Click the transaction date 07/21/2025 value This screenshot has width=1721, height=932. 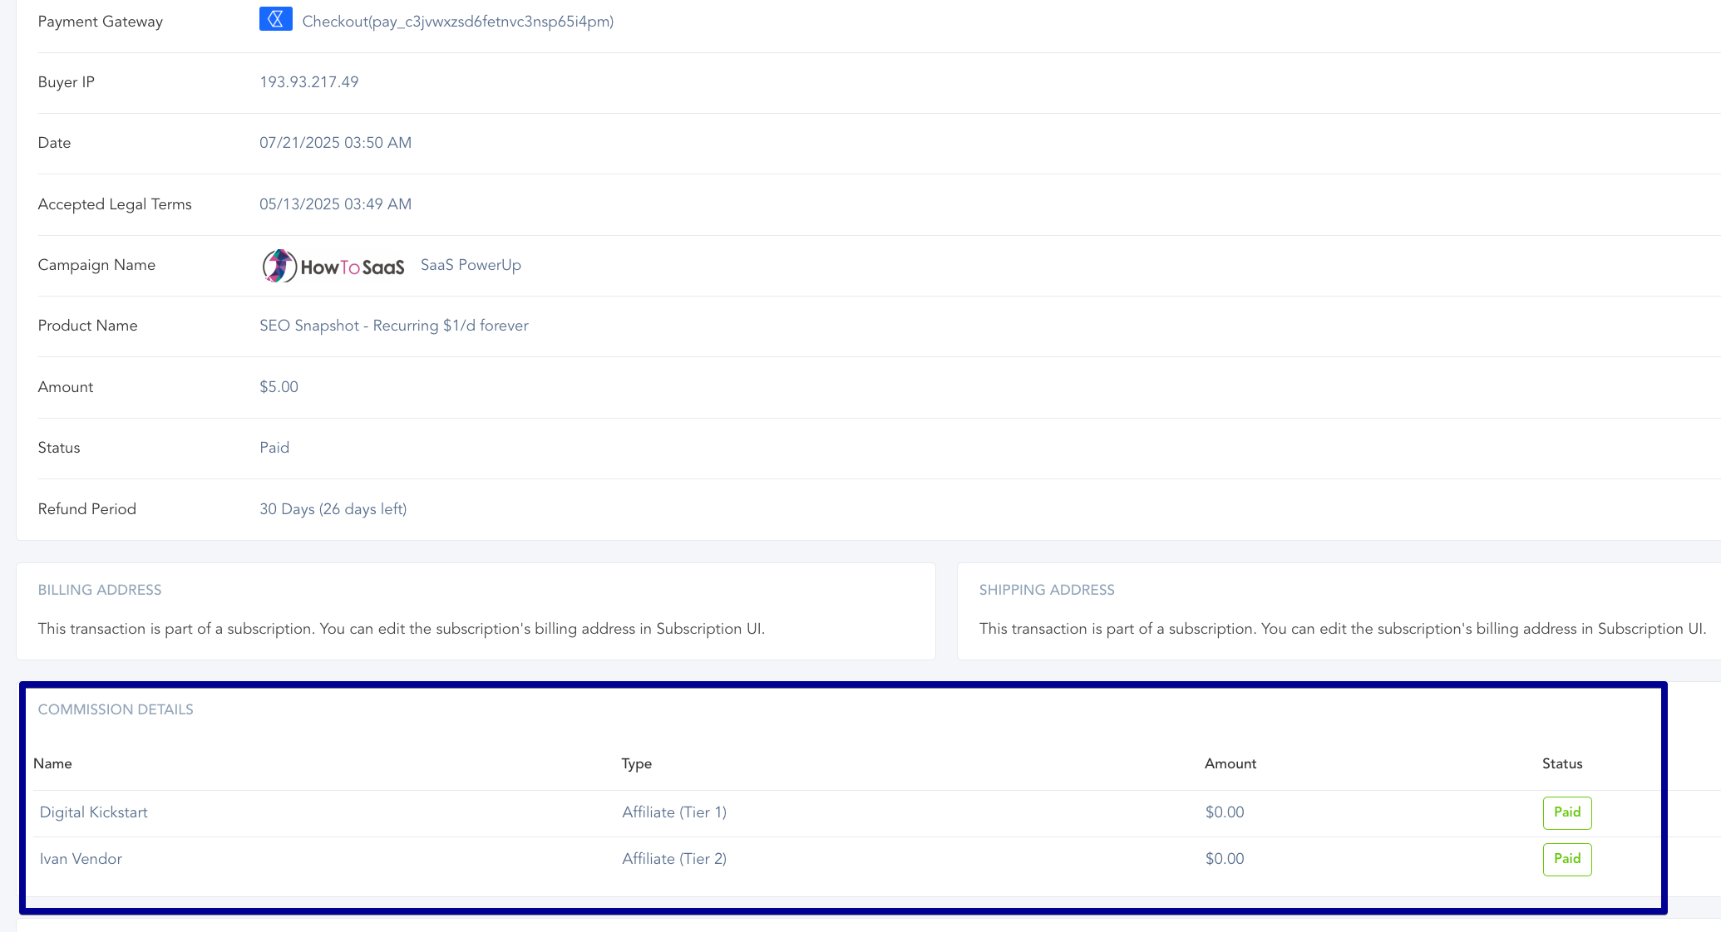coord(335,143)
